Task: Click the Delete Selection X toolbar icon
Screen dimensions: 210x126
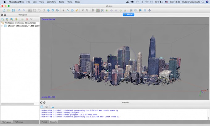Action: (x=83, y=10)
